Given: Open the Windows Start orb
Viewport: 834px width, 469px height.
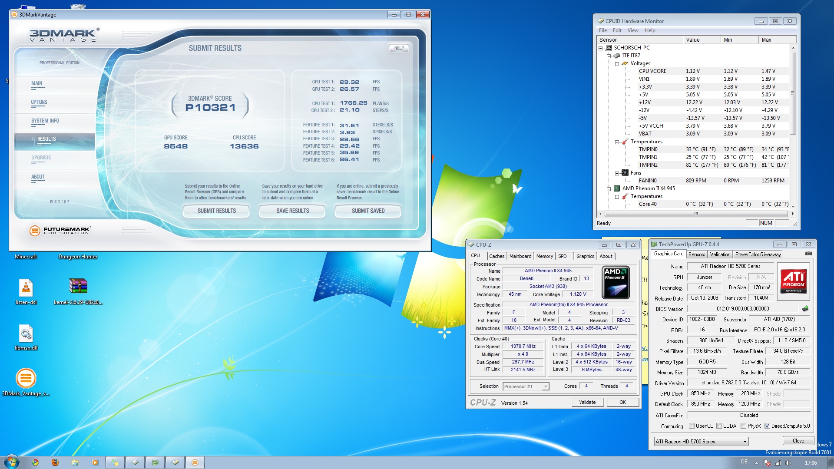Looking at the screenshot, I should click(x=11, y=462).
